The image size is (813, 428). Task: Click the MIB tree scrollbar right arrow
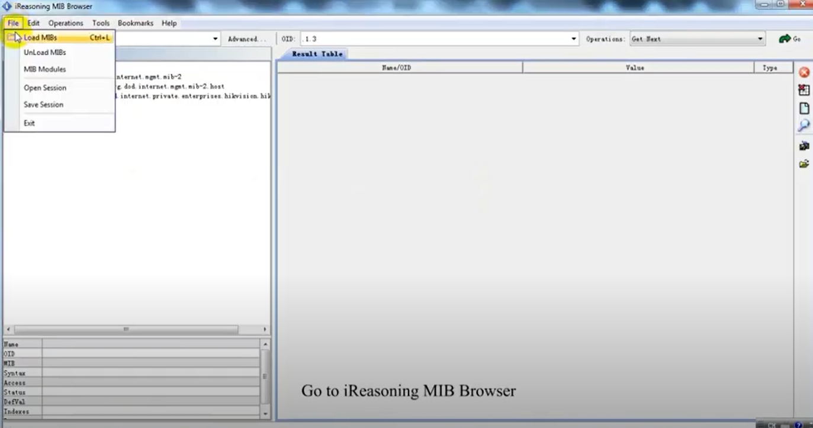click(x=265, y=329)
